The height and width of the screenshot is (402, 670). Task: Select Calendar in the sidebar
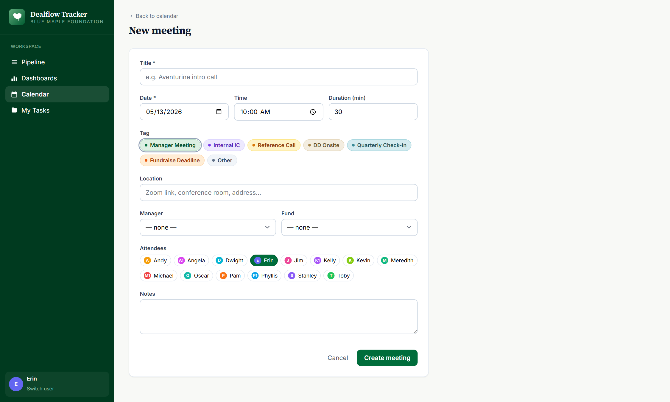(57, 94)
